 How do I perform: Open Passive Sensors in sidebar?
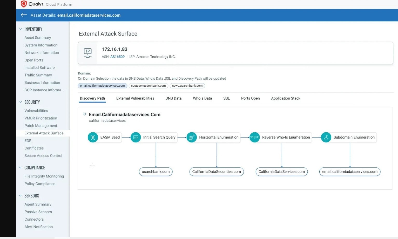pos(38,212)
